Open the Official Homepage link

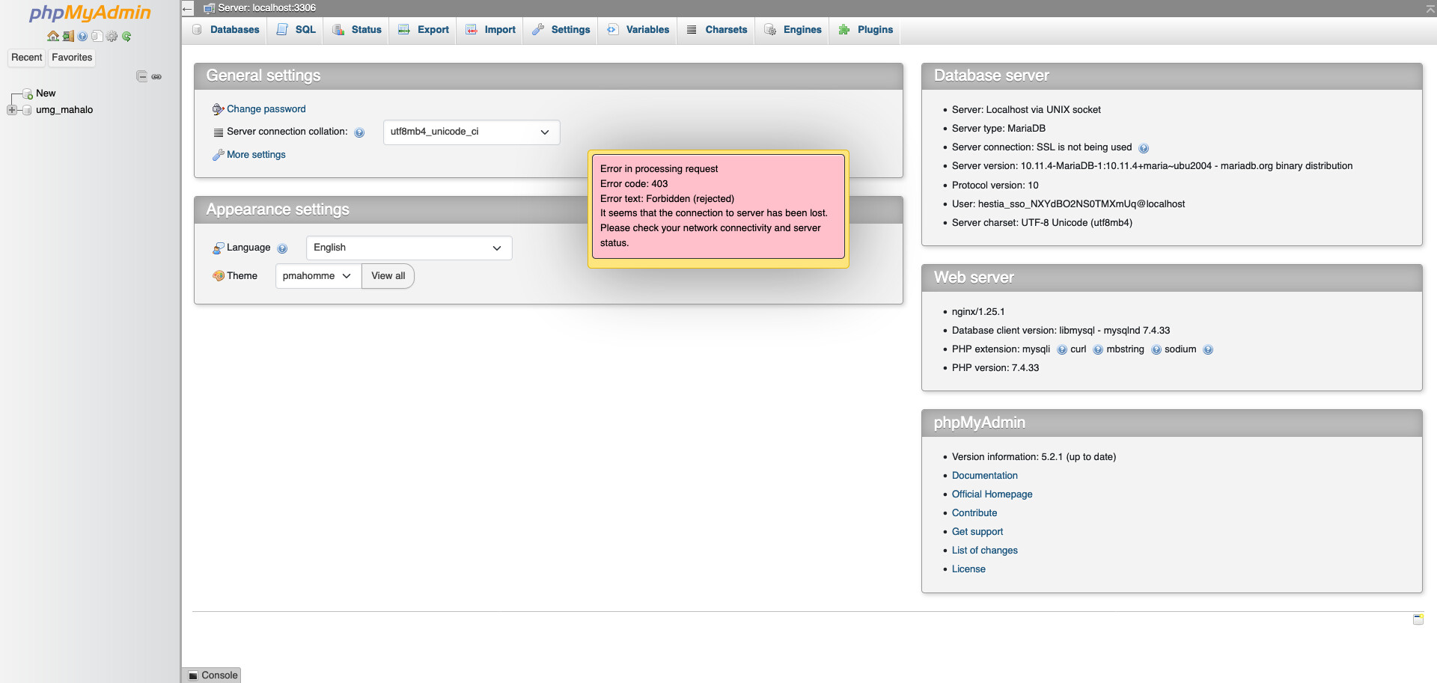click(x=992, y=494)
